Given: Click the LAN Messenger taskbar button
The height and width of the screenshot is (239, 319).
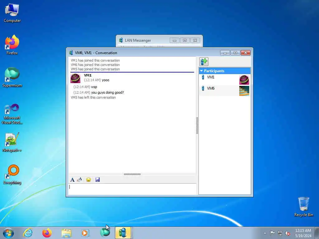Looking at the screenshot, I should tap(123, 233).
